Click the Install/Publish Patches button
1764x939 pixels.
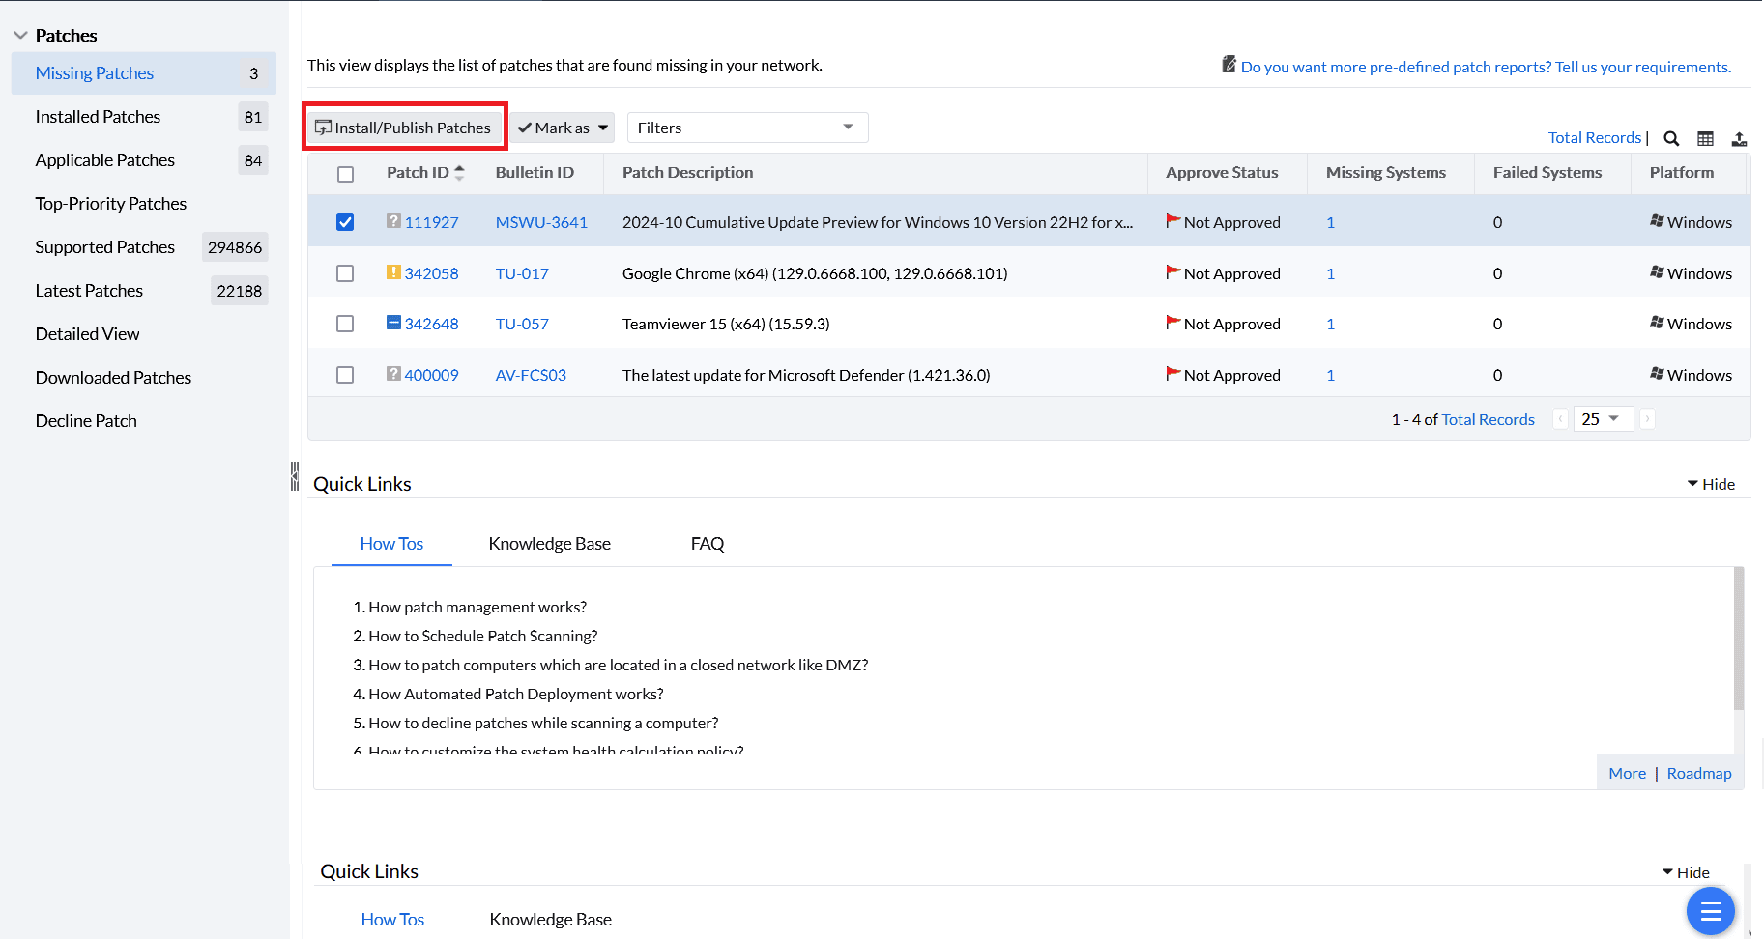tap(404, 128)
